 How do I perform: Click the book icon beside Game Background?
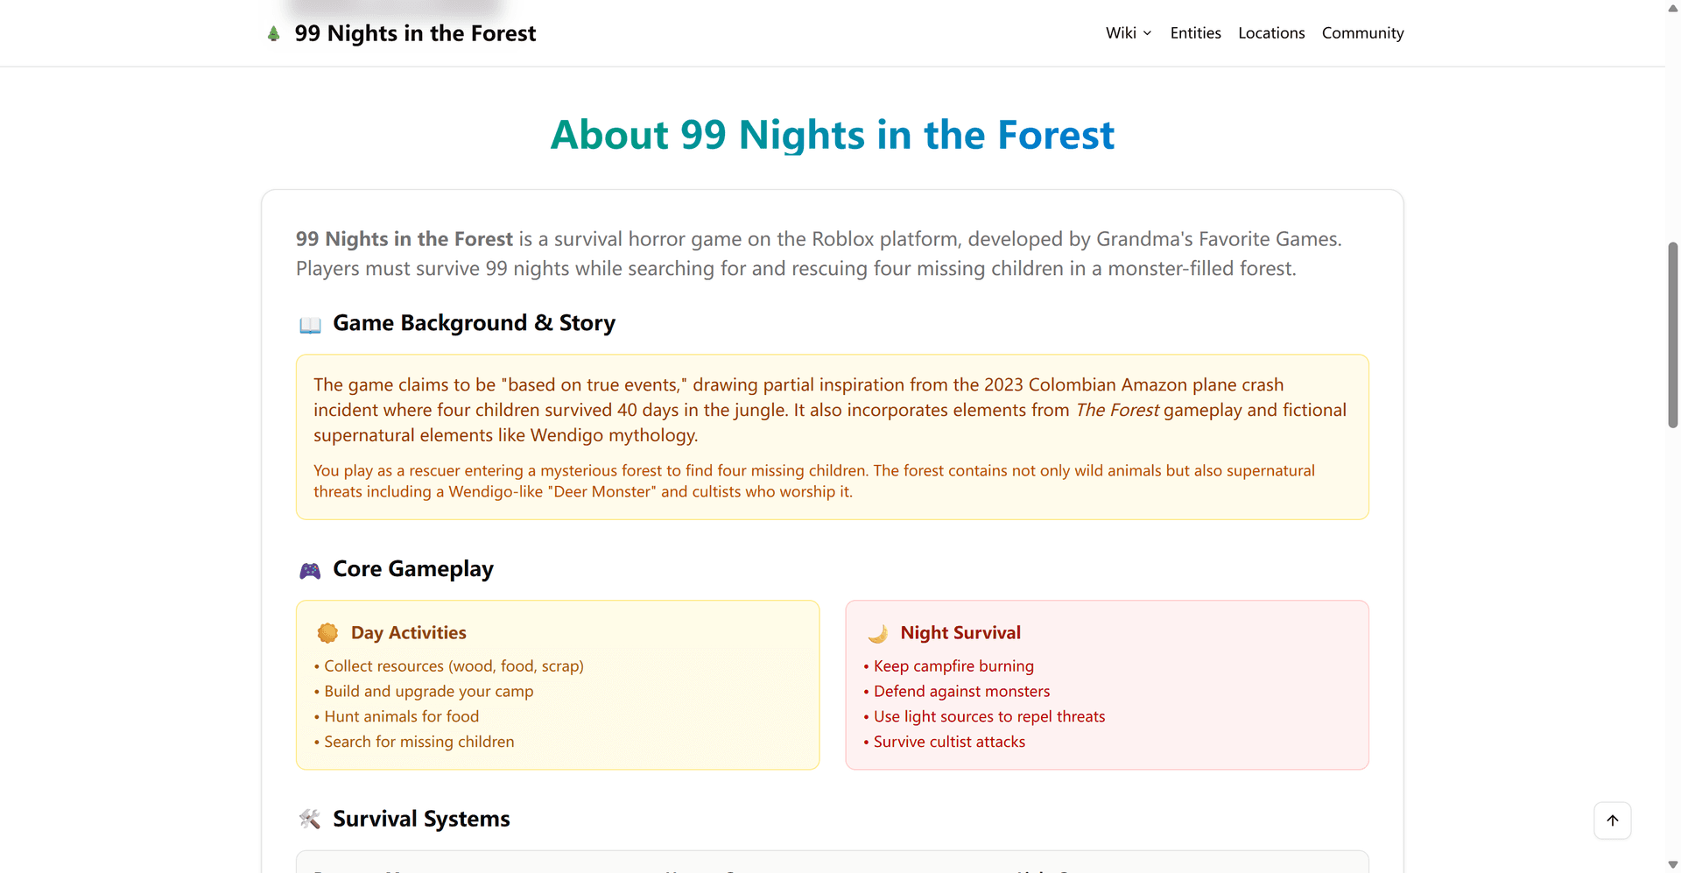[x=309, y=323]
